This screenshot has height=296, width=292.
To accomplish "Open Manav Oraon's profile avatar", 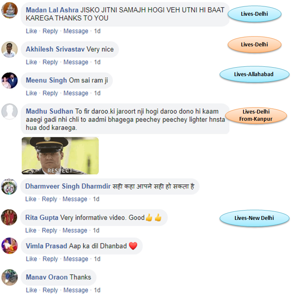I will click(x=9, y=277).
